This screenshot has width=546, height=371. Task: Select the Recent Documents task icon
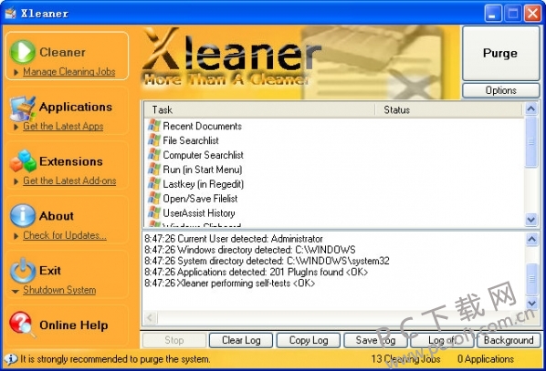(154, 126)
